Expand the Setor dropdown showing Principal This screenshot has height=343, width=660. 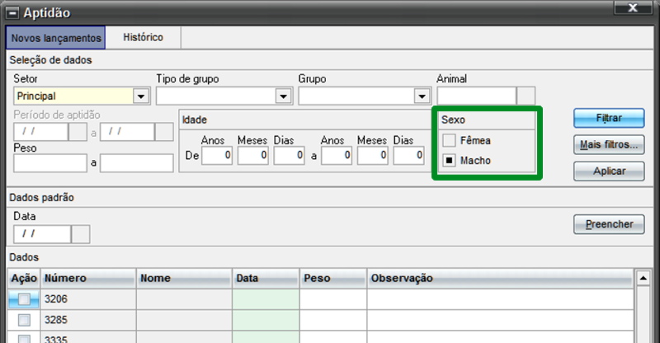pyautogui.click(x=141, y=96)
